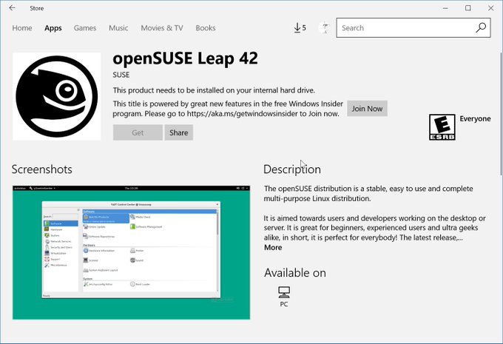Open the YaST Control Center screenshot
503x344 pixels.
click(x=131, y=252)
